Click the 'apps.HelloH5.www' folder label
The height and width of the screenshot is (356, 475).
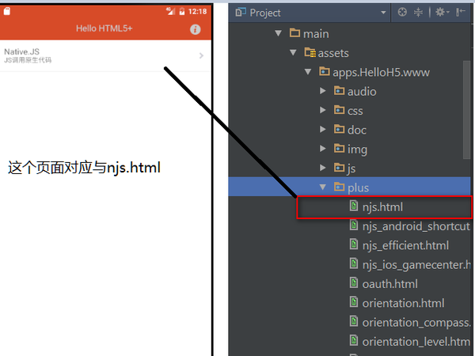[x=381, y=73]
